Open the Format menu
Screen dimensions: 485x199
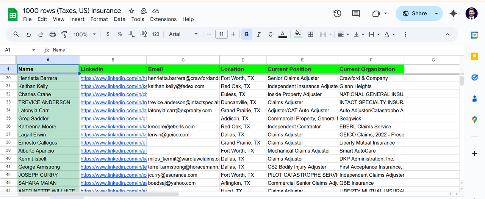point(99,19)
